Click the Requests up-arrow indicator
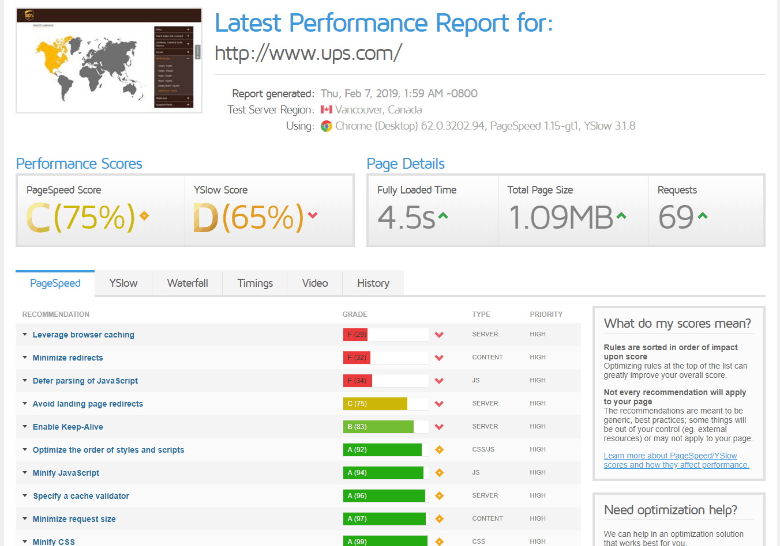Viewport: 780px width, 546px height. (x=703, y=216)
